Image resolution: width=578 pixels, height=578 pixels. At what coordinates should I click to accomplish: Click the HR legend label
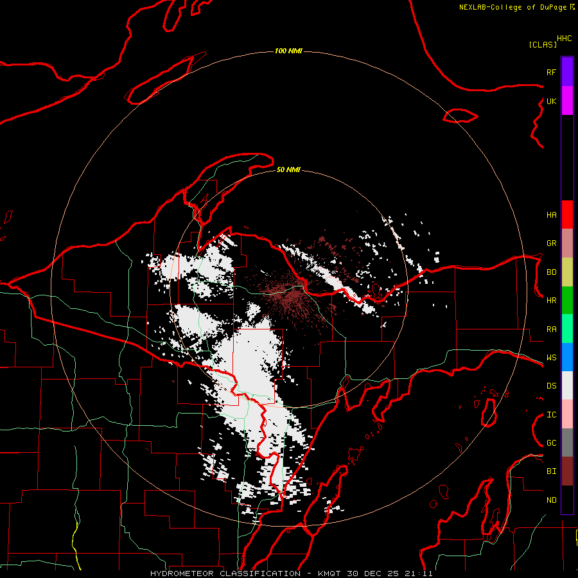point(551,301)
